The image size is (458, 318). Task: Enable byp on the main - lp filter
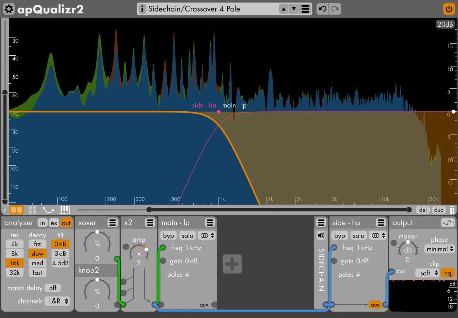pyautogui.click(x=168, y=236)
